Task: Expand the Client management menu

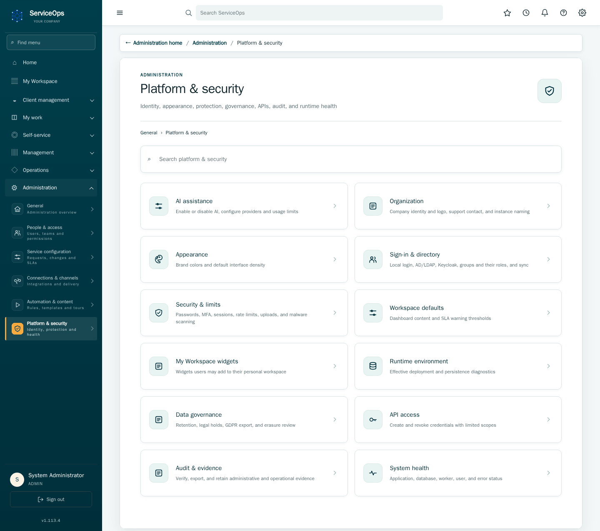Action: 51,100
